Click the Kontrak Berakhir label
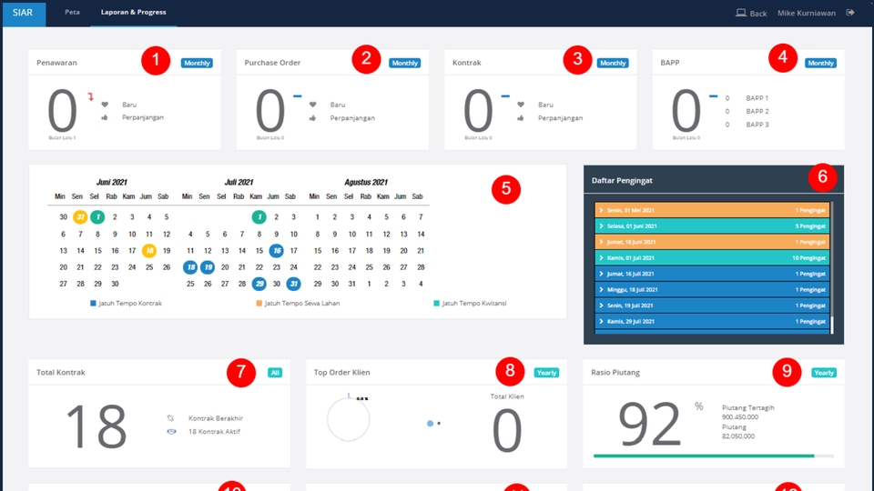Image resolution: width=874 pixels, height=491 pixels. click(x=215, y=418)
